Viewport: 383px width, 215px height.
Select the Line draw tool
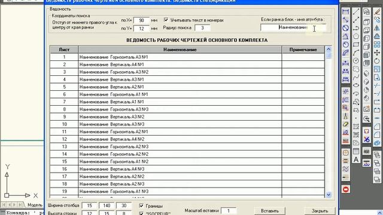[356, 11]
